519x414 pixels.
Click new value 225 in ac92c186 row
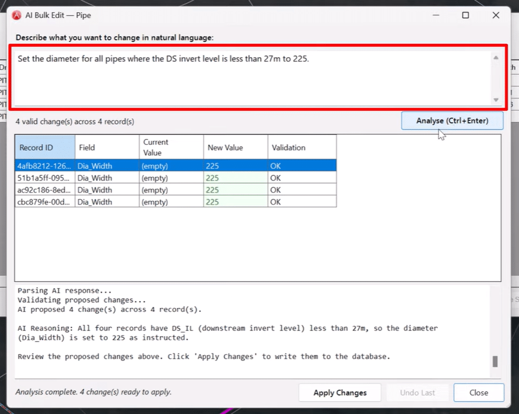pyautogui.click(x=236, y=190)
